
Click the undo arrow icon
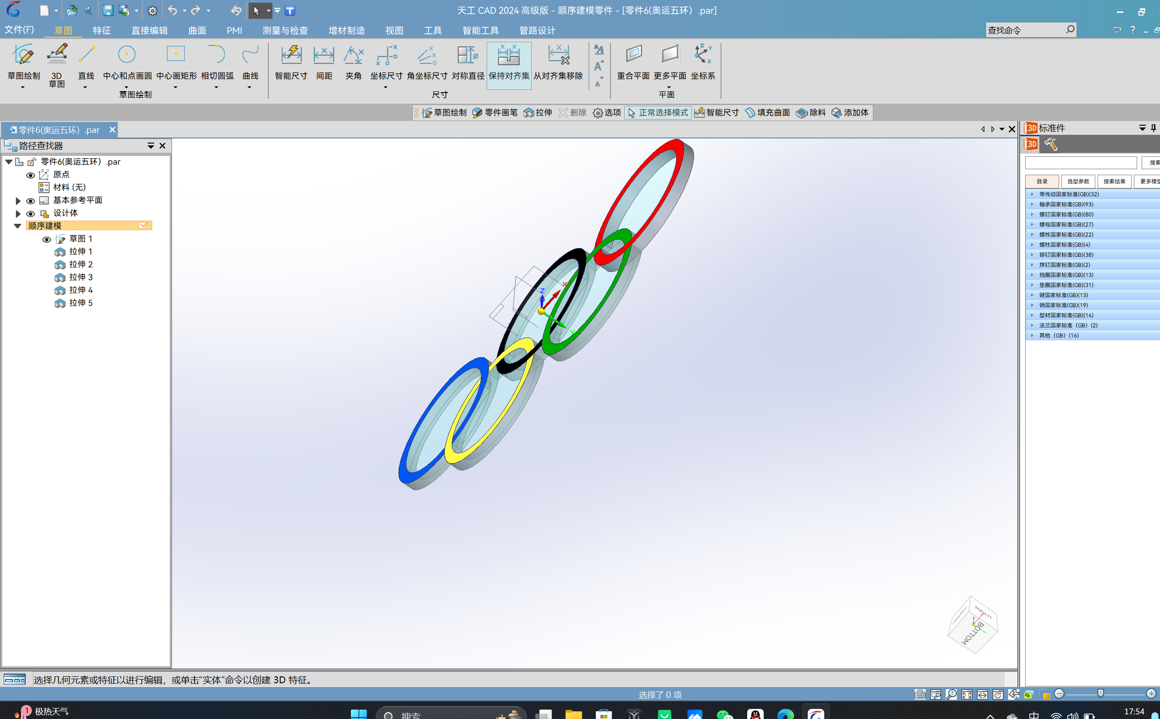click(x=172, y=11)
